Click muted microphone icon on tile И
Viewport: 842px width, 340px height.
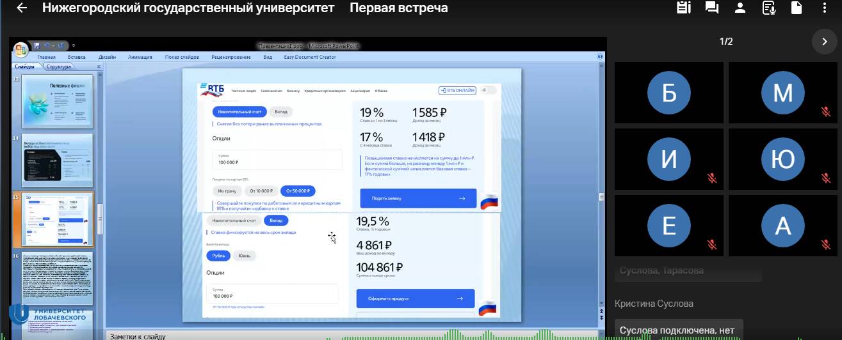pyautogui.click(x=712, y=178)
